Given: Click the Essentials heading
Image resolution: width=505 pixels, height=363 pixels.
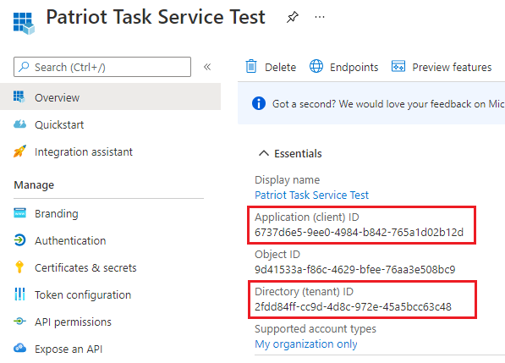Looking at the screenshot, I should pos(298,154).
